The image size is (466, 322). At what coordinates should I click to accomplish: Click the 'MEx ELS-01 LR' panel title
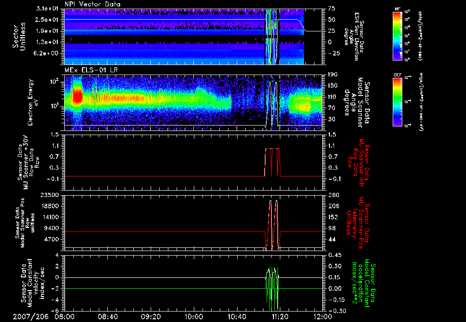click(91, 70)
